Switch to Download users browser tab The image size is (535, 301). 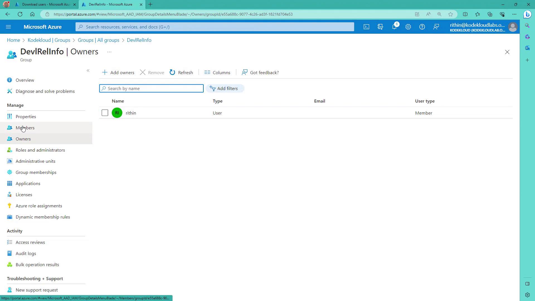point(46,4)
